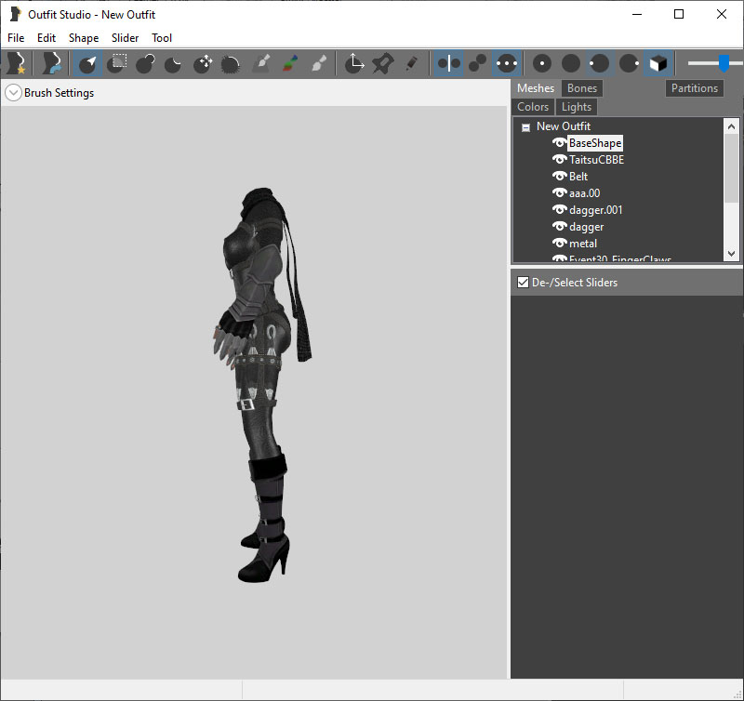Toggle Global Brush Collision three-dot icon

click(x=507, y=63)
